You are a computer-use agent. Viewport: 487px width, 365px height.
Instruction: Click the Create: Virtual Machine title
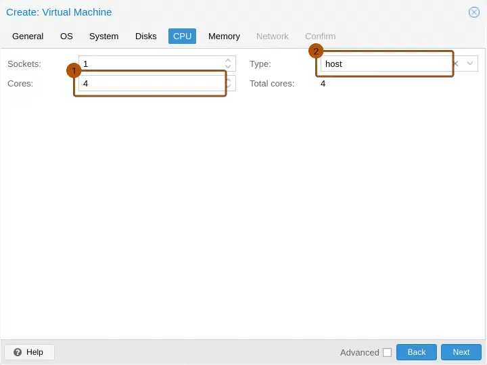coord(59,12)
